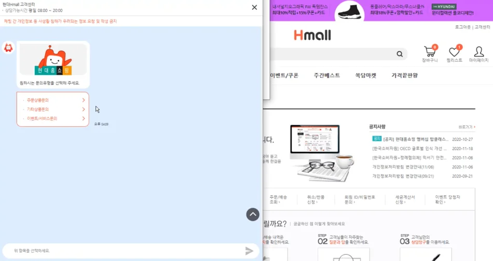493x261 pixels.
Task: Open notice 현대홈쇼핑 멤버십 탑클래스
Action: [416, 139]
